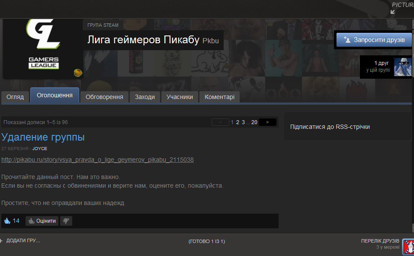
Task: Jump to page 20 of announcements
Action: point(254,122)
